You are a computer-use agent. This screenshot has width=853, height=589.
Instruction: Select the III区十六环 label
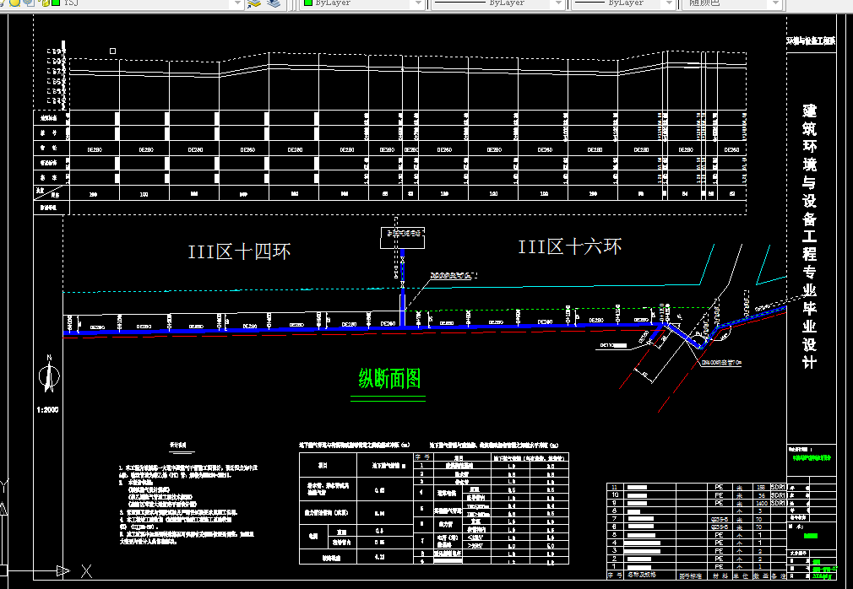tap(569, 246)
